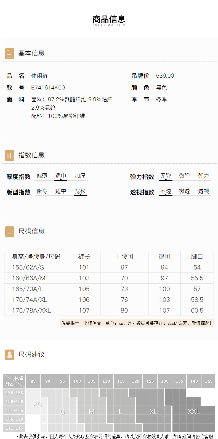Click the 尺码建议 person icon
This screenshot has height=439, width=218.
[x=10, y=355]
